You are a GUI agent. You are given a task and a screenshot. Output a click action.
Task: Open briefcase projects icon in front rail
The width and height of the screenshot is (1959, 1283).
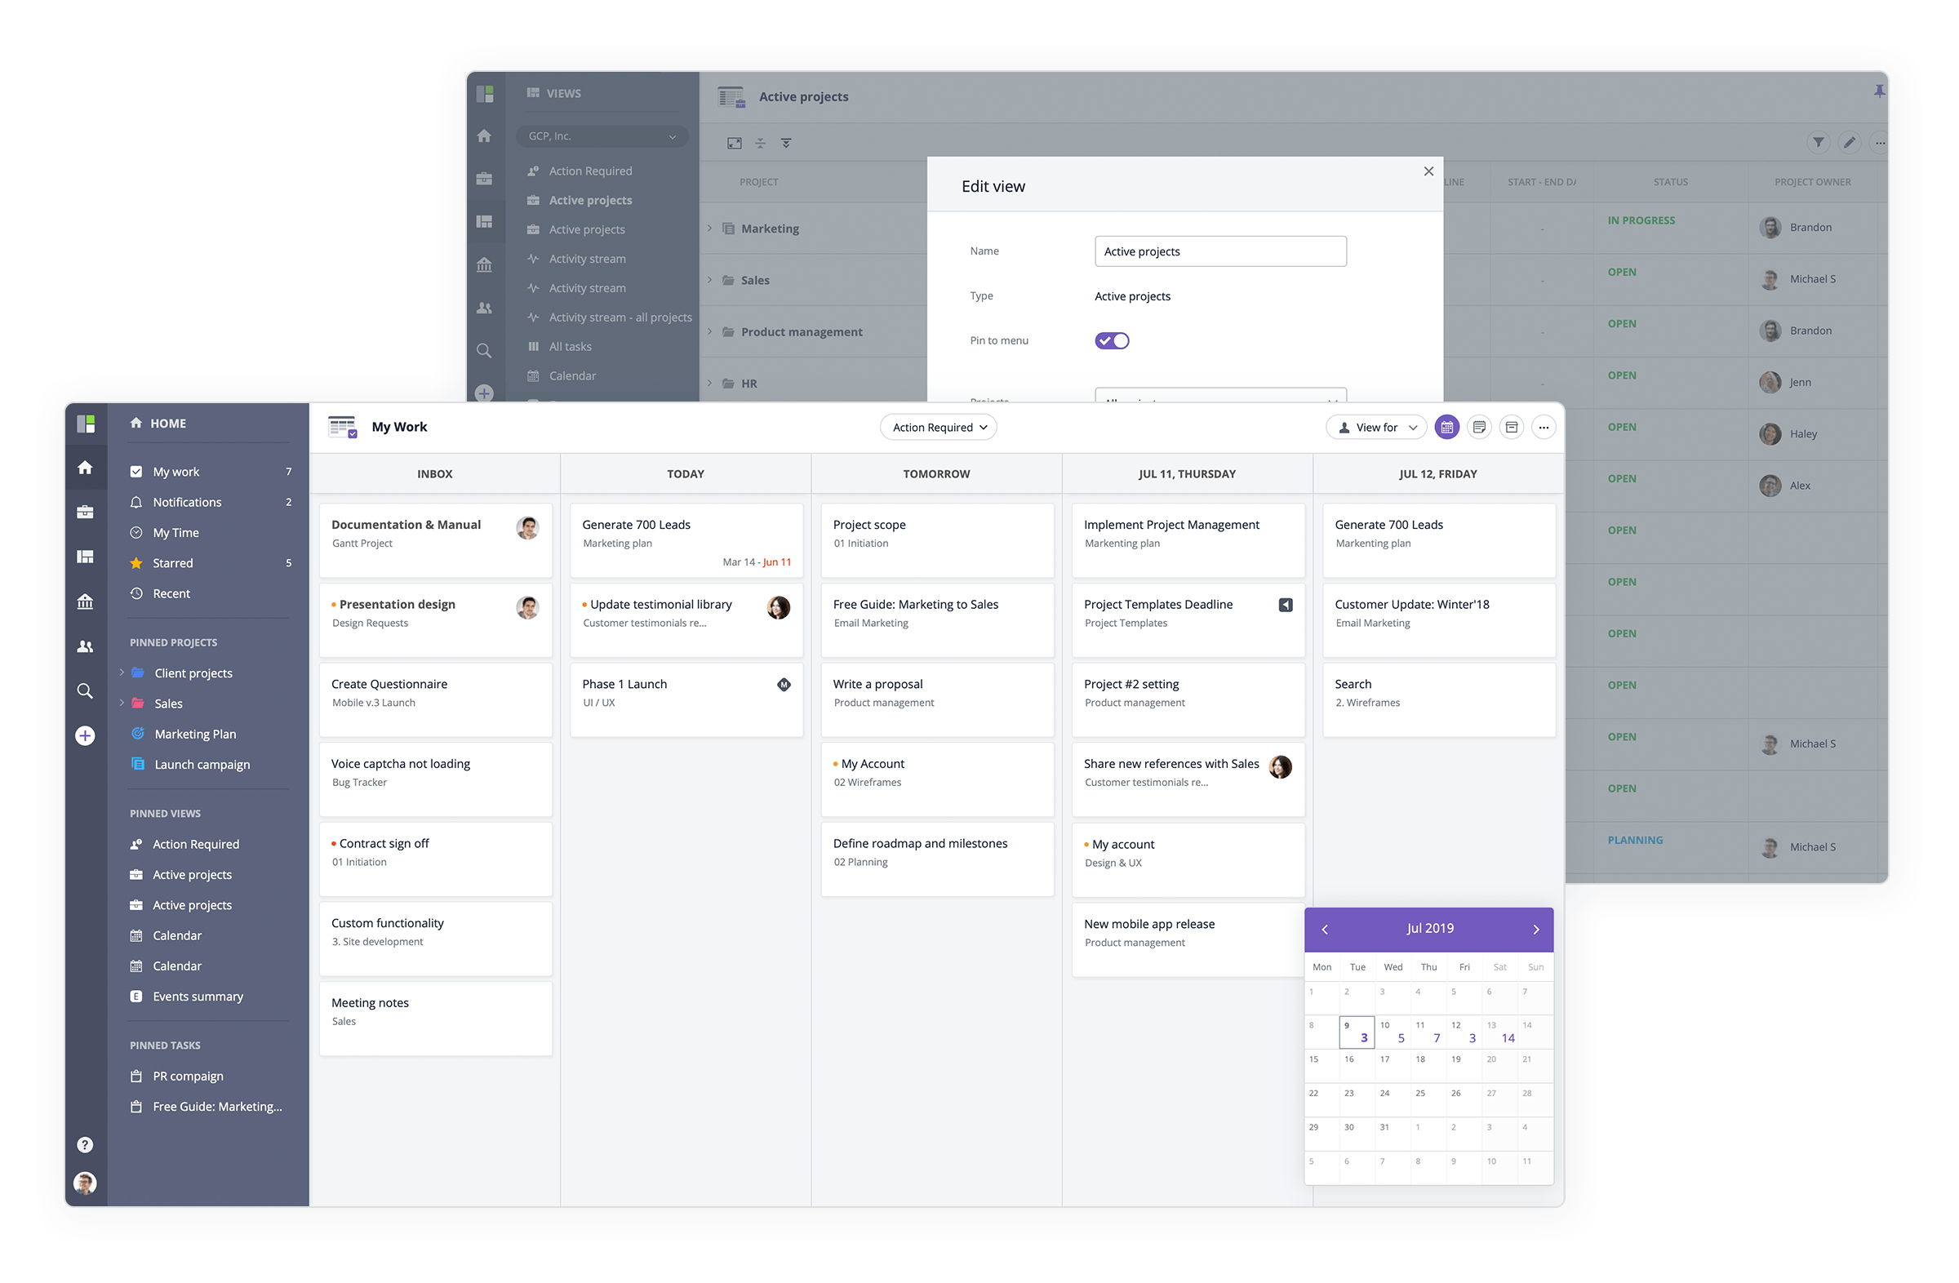pos(85,512)
